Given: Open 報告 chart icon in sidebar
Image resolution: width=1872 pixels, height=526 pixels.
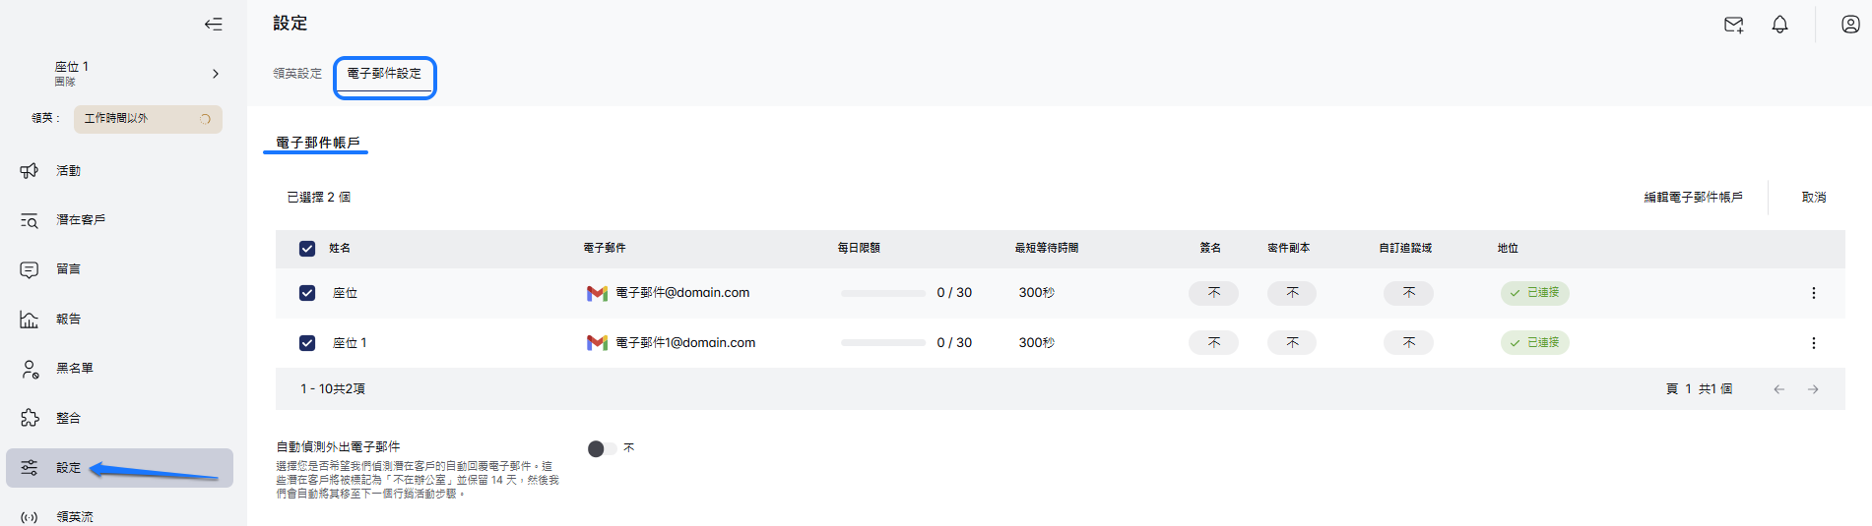Looking at the screenshot, I should (30, 319).
